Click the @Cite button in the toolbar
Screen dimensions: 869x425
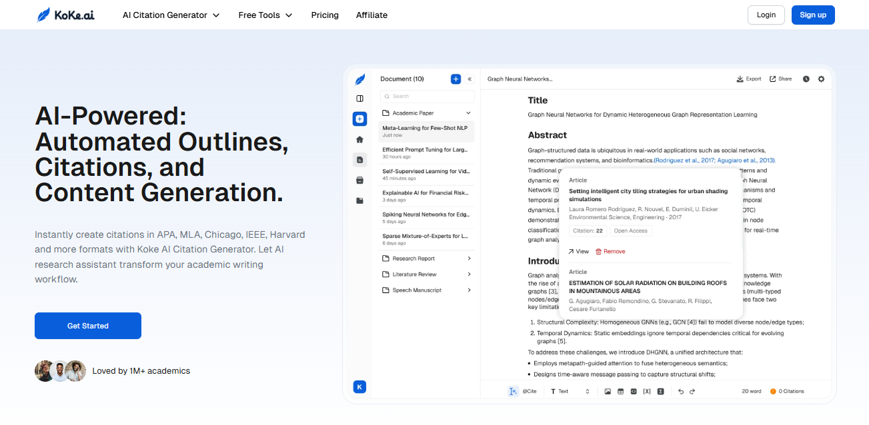(x=530, y=391)
